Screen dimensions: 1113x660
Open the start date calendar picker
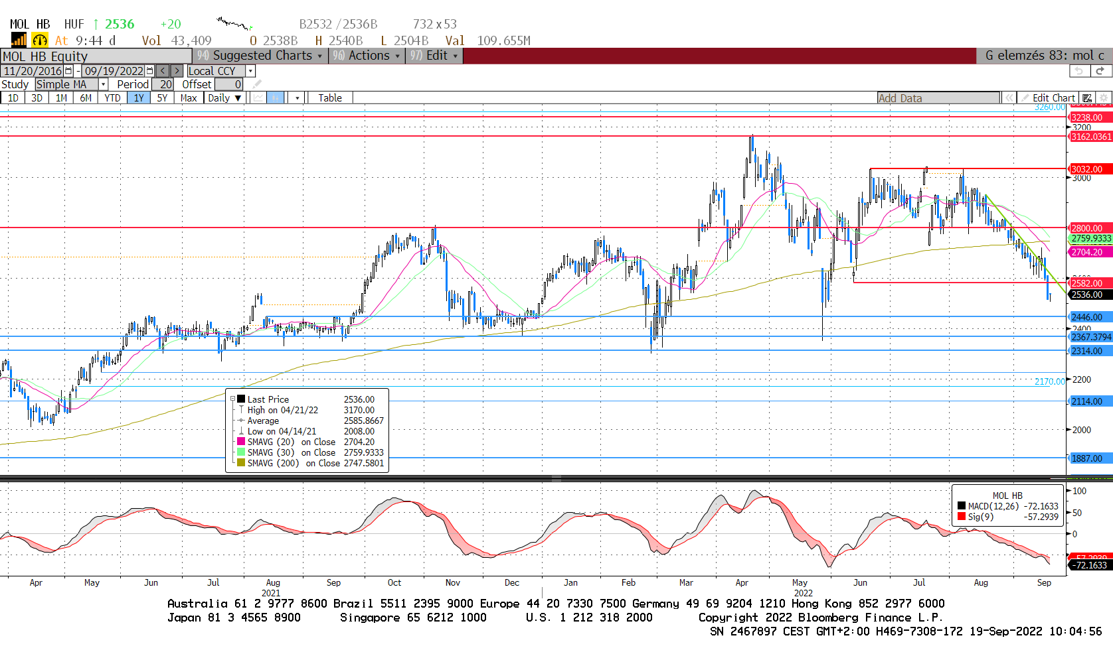68,71
